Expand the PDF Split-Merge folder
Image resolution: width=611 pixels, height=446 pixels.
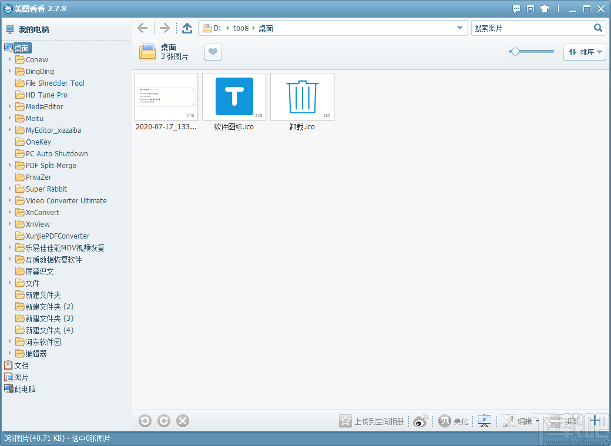click(10, 165)
